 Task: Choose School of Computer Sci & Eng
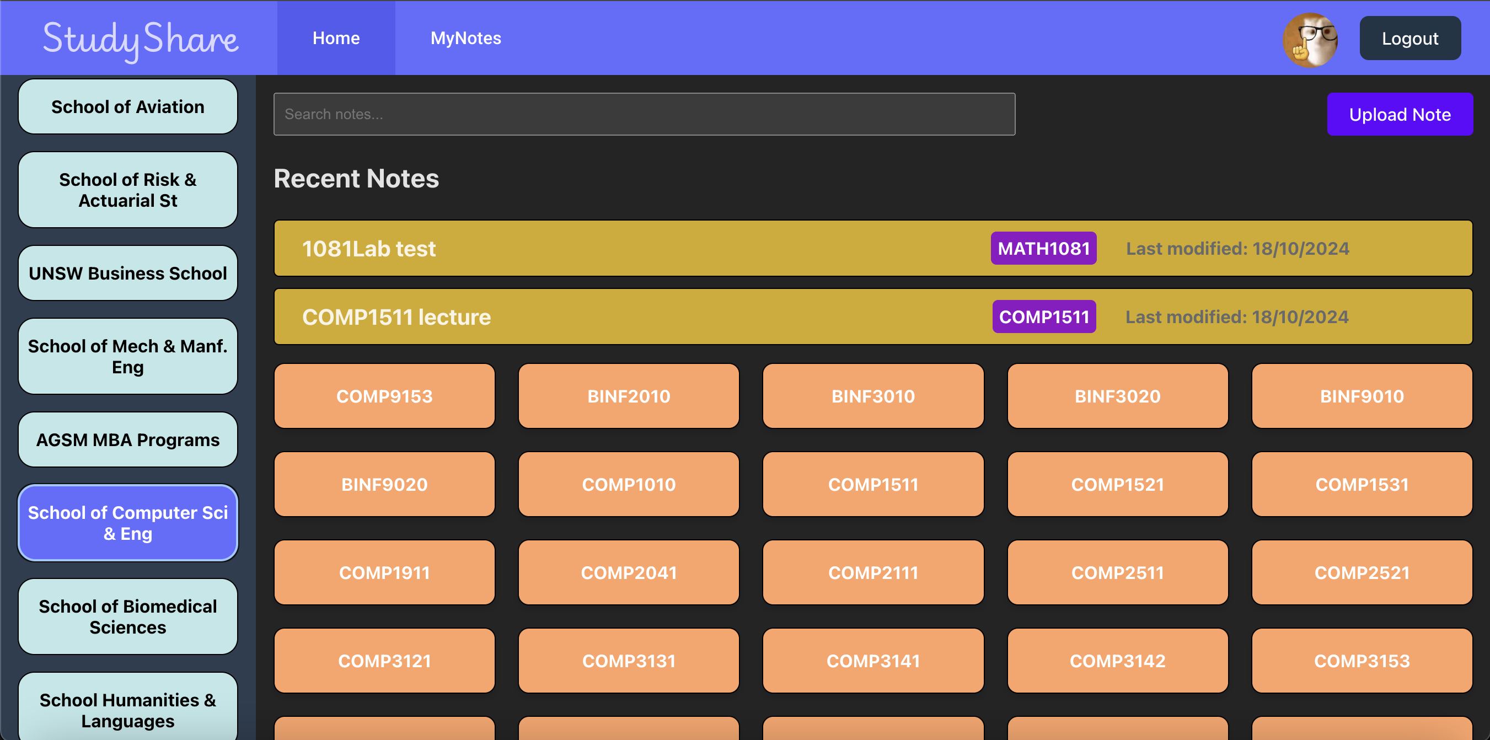(x=128, y=523)
